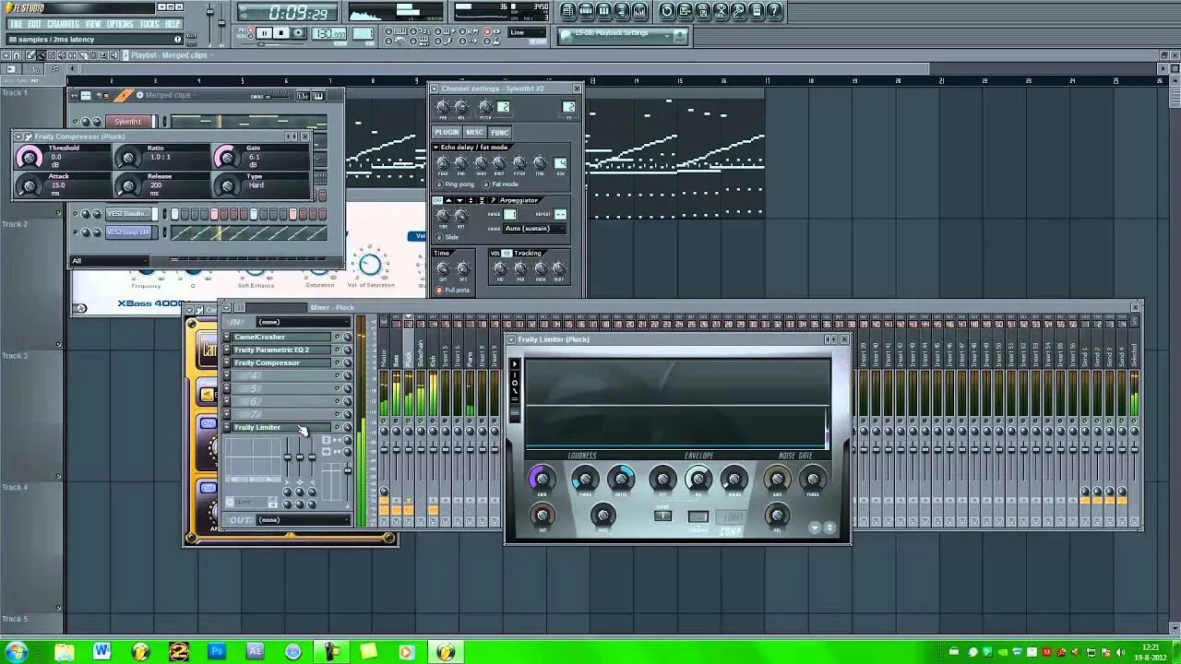The width and height of the screenshot is (1181, 664).
Task: Open CamelCrusher slot menu arrow
Action: coord(227,337)
